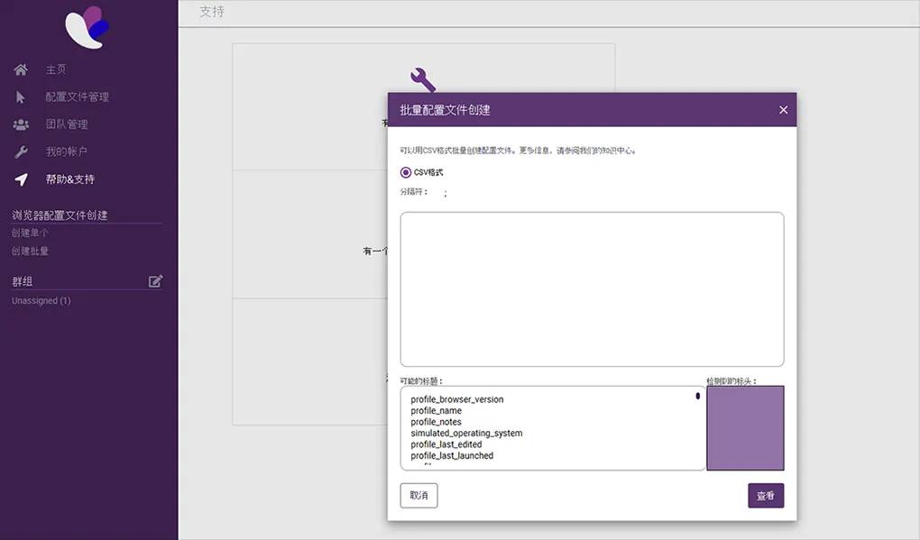Go to 团队管理 in sidebar

67,124
